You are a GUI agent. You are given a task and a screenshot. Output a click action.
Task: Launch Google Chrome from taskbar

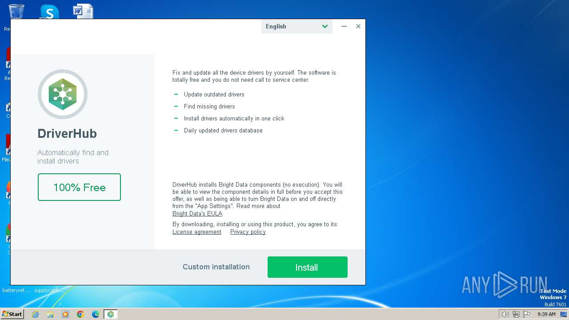pos(80,314)
